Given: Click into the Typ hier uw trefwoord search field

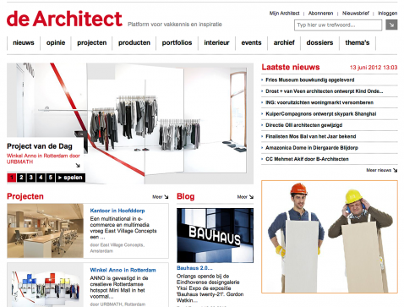Looking at the screenshot, I should point(338,25).
